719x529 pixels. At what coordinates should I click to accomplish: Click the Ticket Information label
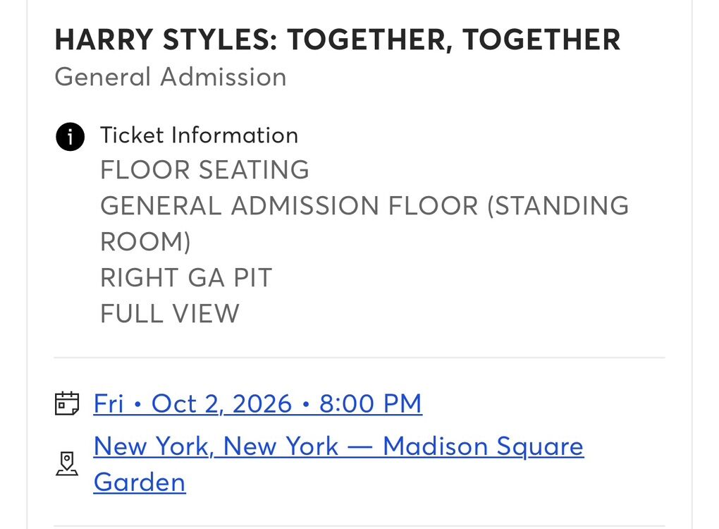(x=199, y=135)
